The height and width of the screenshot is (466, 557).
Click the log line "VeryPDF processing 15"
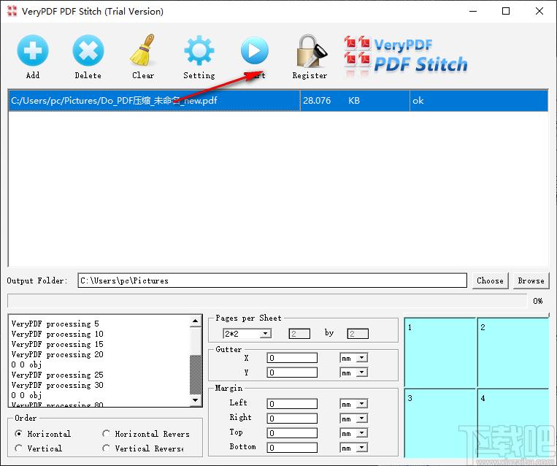pos(57,345)
